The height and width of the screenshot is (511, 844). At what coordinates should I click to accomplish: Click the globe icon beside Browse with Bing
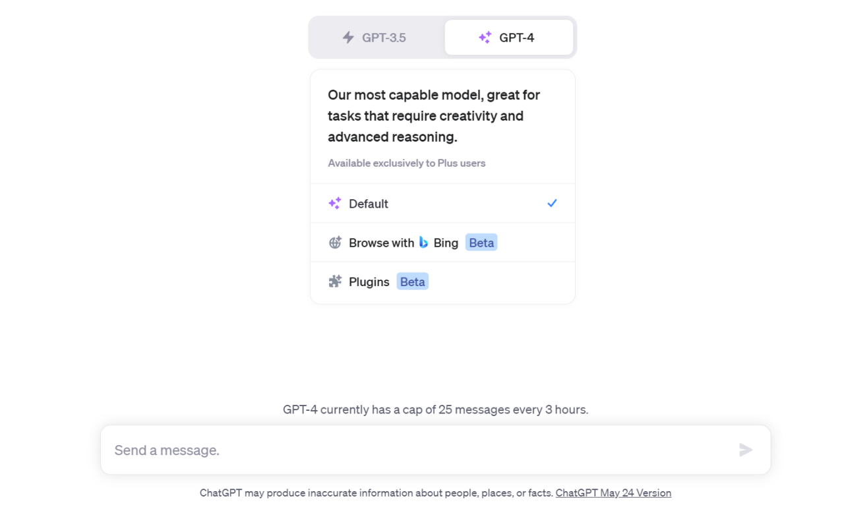coord(335,243)
